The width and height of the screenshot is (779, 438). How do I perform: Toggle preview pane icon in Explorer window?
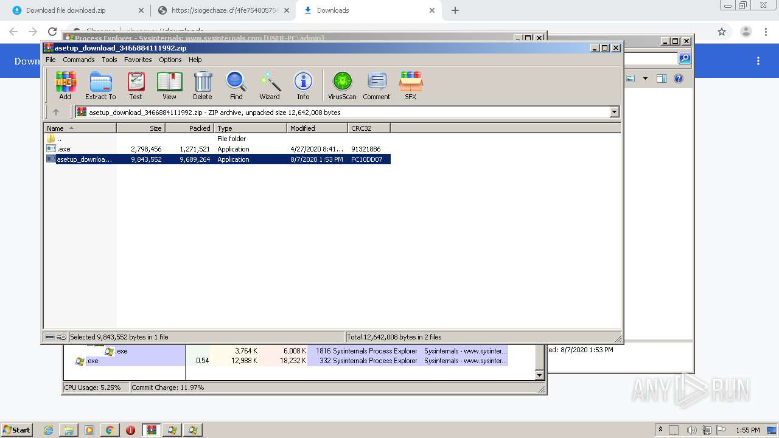(x=662, y=78)
